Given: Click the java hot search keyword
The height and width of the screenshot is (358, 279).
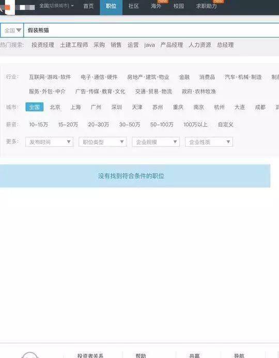Looking at the screenshot, I should [149, 45].
